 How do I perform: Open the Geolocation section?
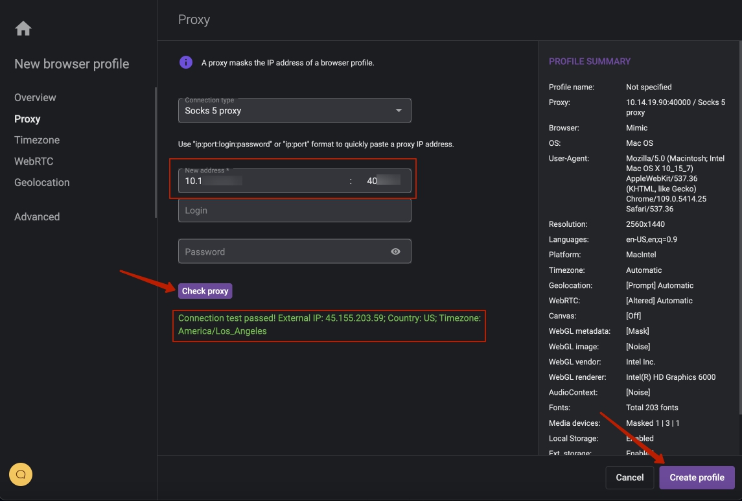tap(41, 183)
